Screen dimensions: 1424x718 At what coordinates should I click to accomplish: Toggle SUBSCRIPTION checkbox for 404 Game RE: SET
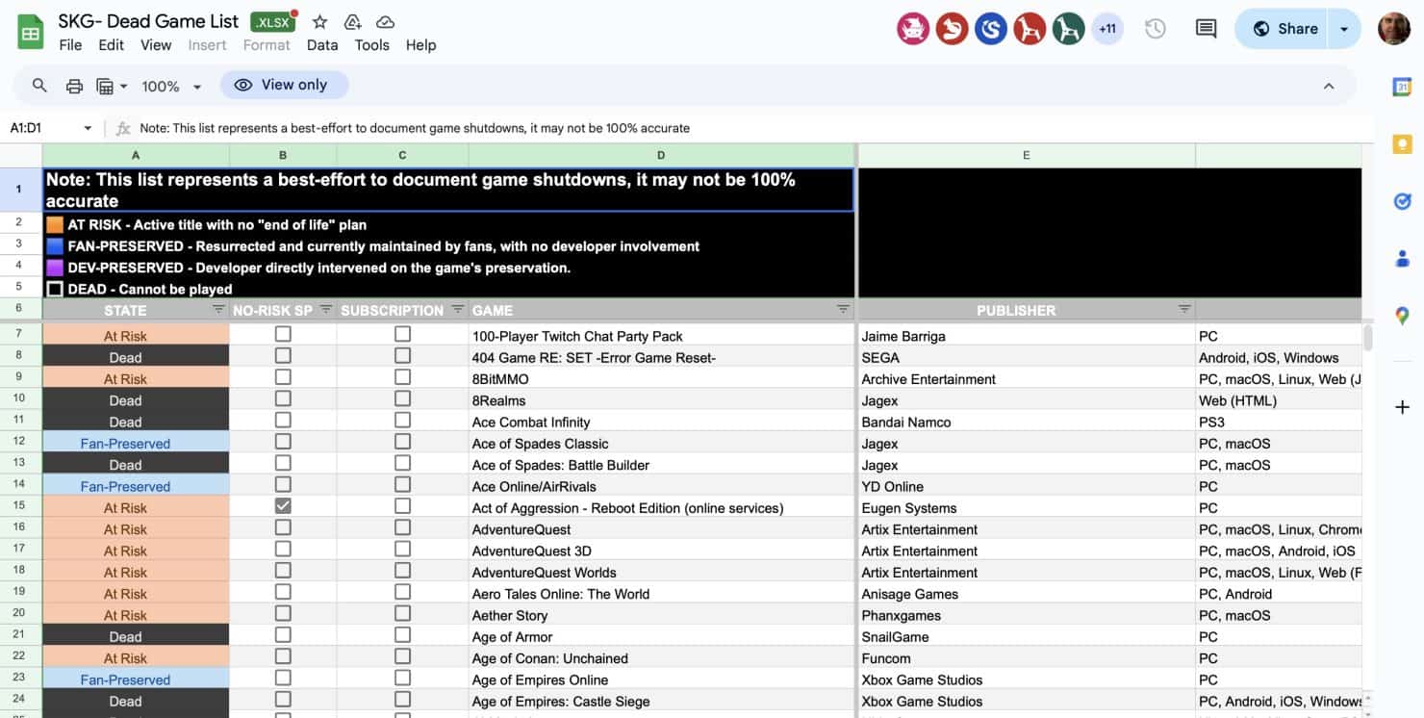(402, 355)
